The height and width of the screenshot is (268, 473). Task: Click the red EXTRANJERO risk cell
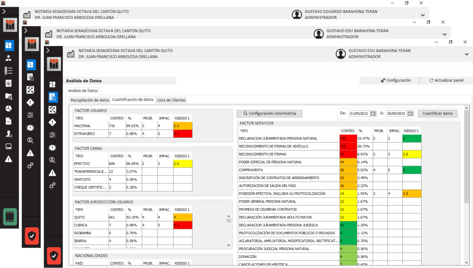182,133
